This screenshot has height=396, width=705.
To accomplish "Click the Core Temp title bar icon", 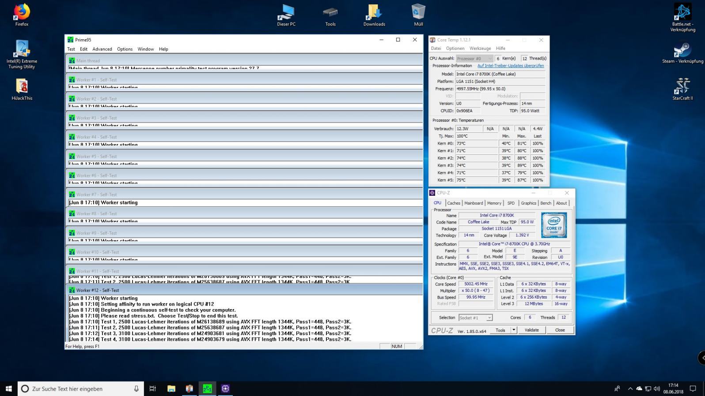I will pos(432,40).
